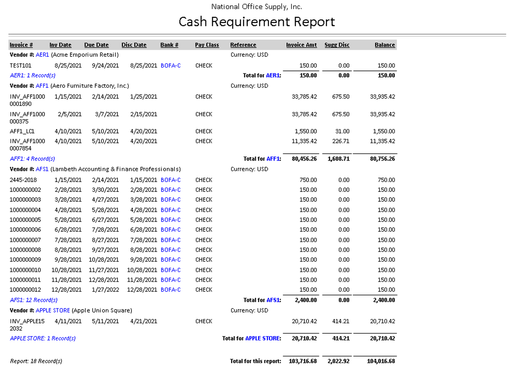Click the 'Due Date' column header

click(96, 45)
